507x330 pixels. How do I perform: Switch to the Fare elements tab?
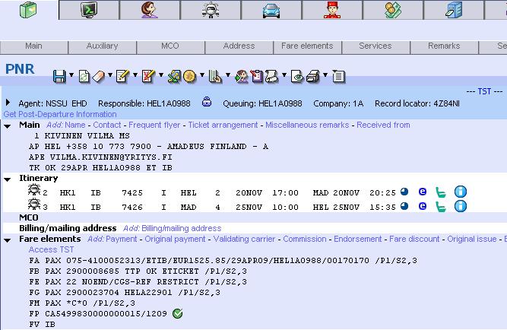pyautogui.click(x=307, y=46)
